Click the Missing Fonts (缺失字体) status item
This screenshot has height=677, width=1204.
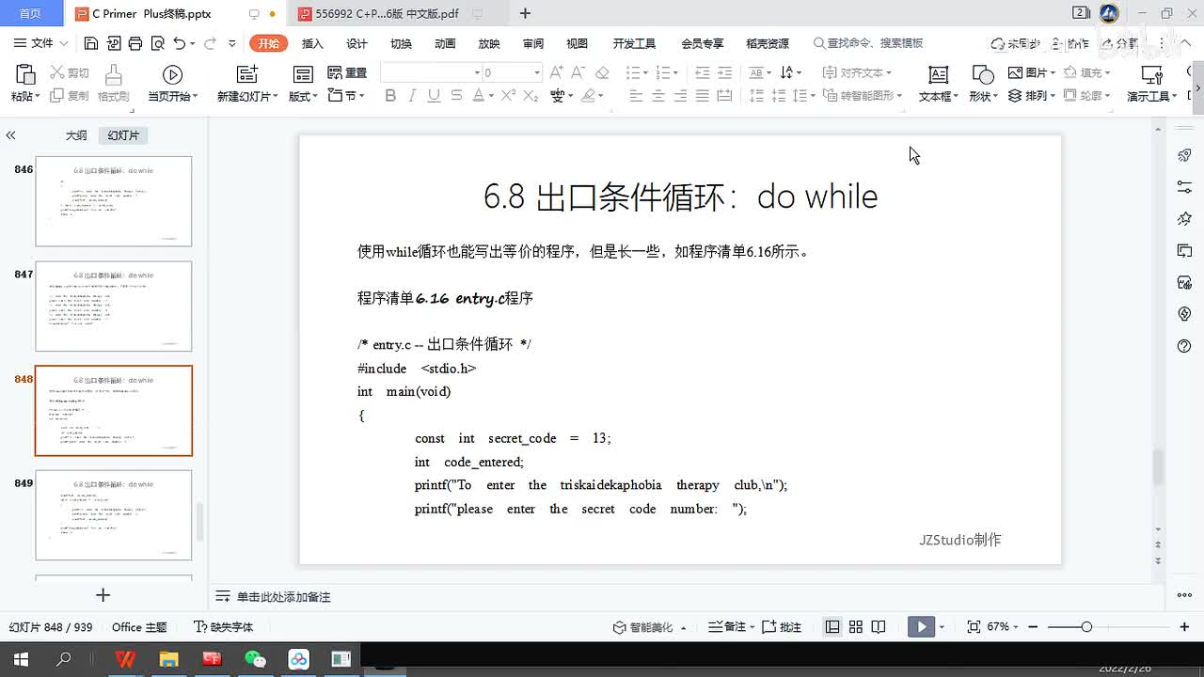tap(224, 627)
